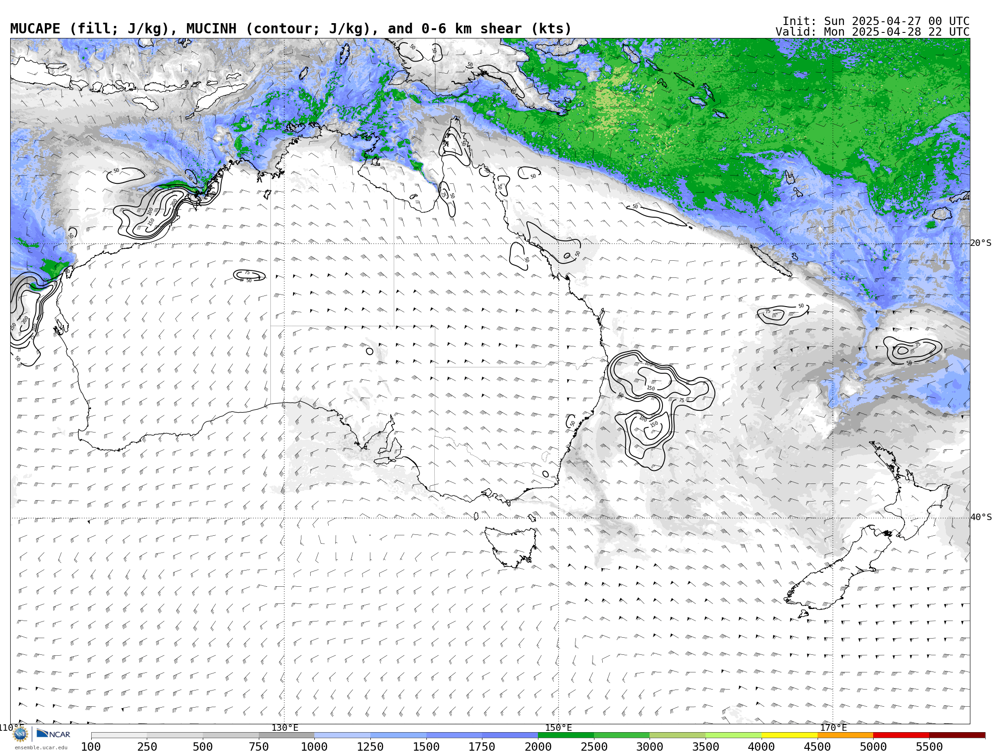Pick the darkest gray 750–1000 colorbar swatch
Viewport: 1000px width, 753px height.
pyautogui.click(x=287, y=735)
